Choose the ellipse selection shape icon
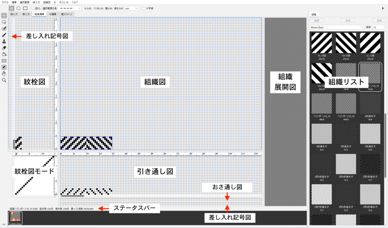The width and height of the screenshot is (388, 228). pyautogui.click(x=18, y=8)
